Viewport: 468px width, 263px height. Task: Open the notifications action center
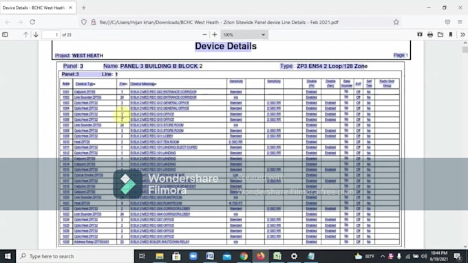(458, 256)
